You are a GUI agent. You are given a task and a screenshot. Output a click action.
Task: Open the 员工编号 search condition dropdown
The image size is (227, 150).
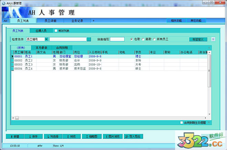[x=46, y=39]
